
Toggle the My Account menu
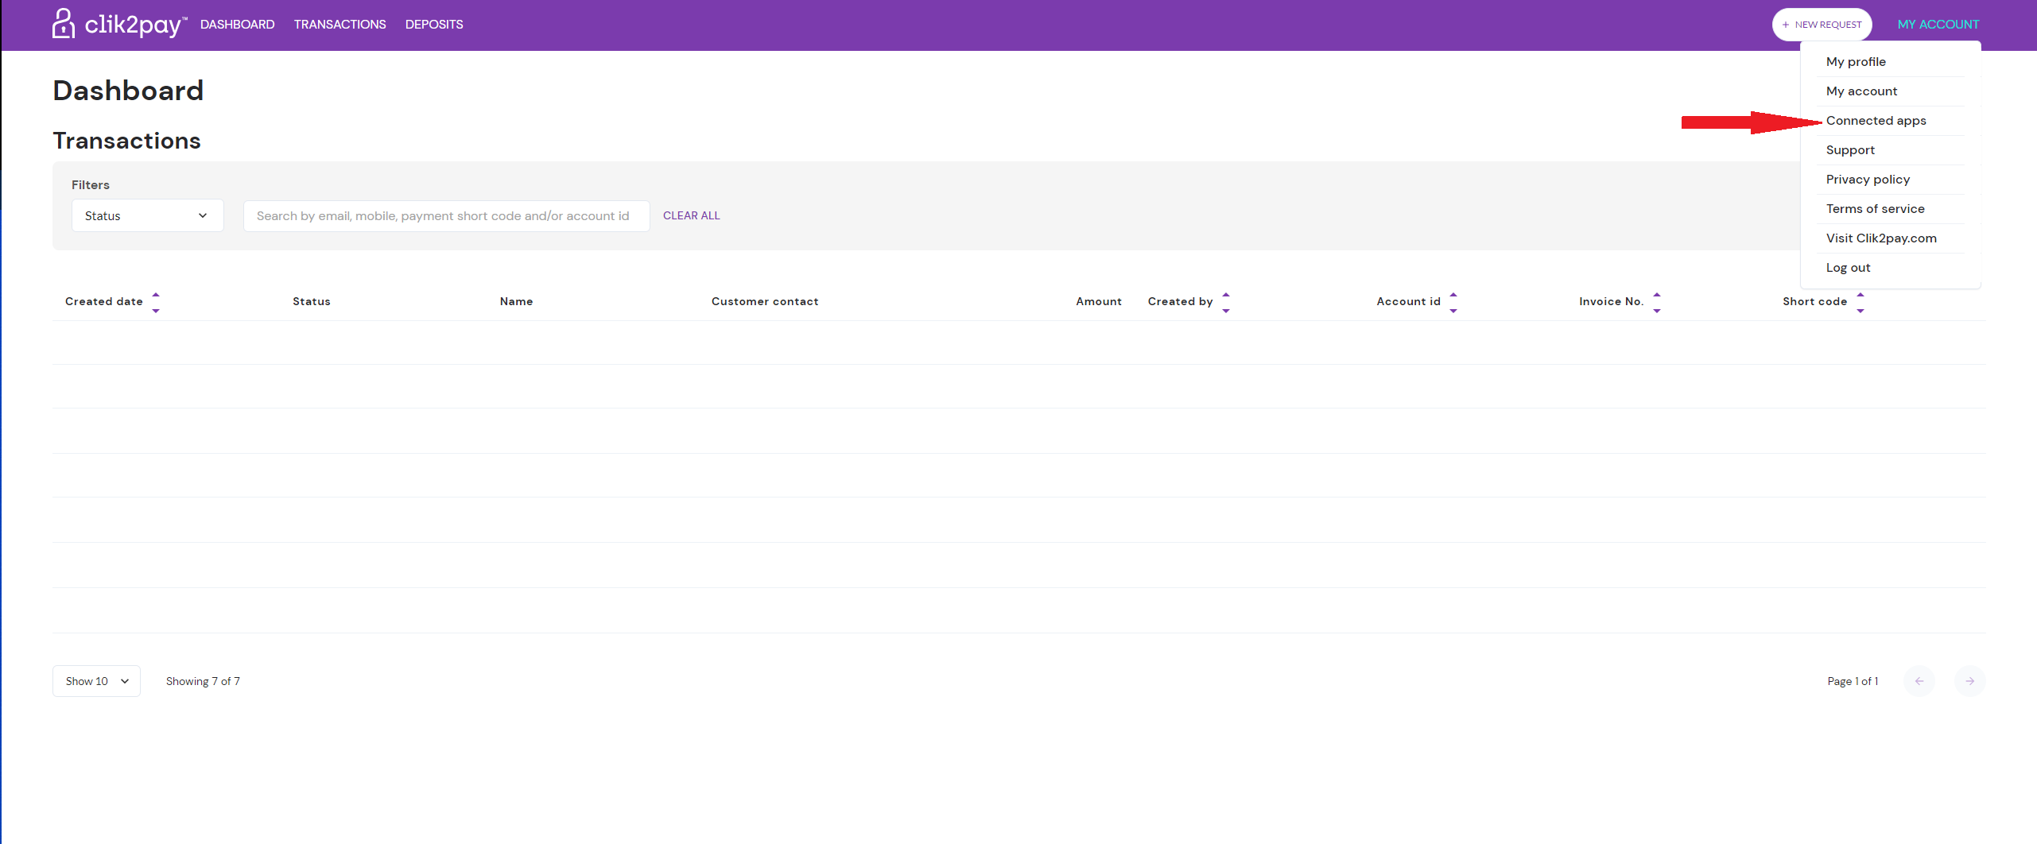pos(1938,25)
